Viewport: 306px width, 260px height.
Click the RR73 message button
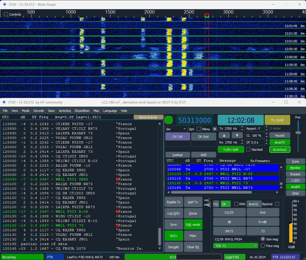coord(229,231)
